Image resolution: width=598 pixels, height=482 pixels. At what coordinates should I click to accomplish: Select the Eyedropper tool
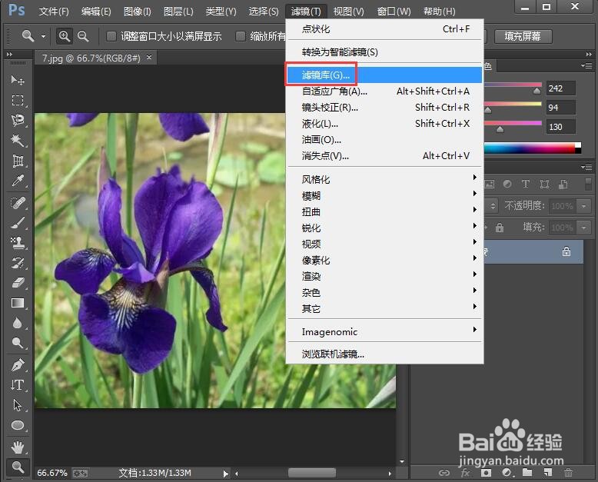tap(18, 181)
